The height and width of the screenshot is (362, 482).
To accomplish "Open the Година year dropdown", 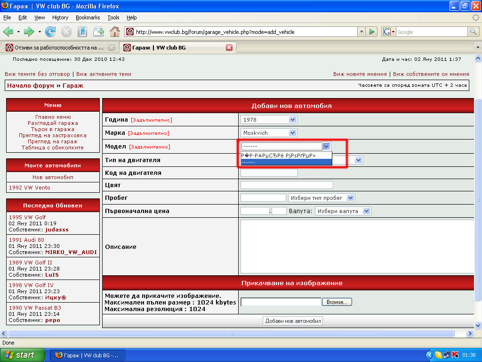I will pos(269,120).
